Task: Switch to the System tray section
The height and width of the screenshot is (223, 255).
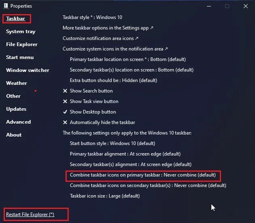Action: tap(21, 32)
